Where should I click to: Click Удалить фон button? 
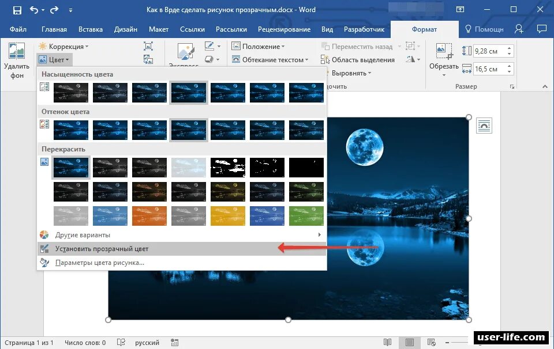point(17,60)
